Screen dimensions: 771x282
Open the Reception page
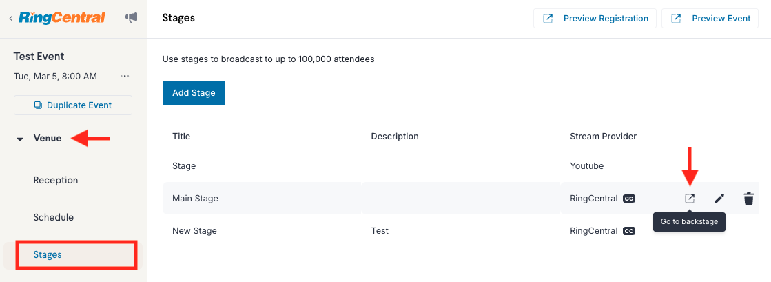[56, 180]
